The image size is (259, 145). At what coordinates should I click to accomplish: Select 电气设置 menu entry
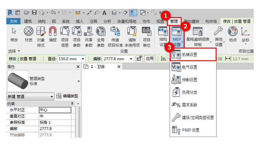click(193, 67)
